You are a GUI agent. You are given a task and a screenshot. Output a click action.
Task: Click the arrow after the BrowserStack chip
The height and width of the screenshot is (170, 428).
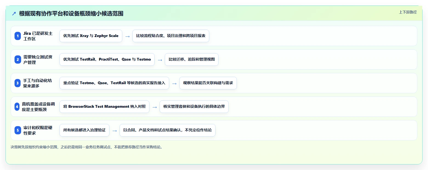(x=155, y=107)
